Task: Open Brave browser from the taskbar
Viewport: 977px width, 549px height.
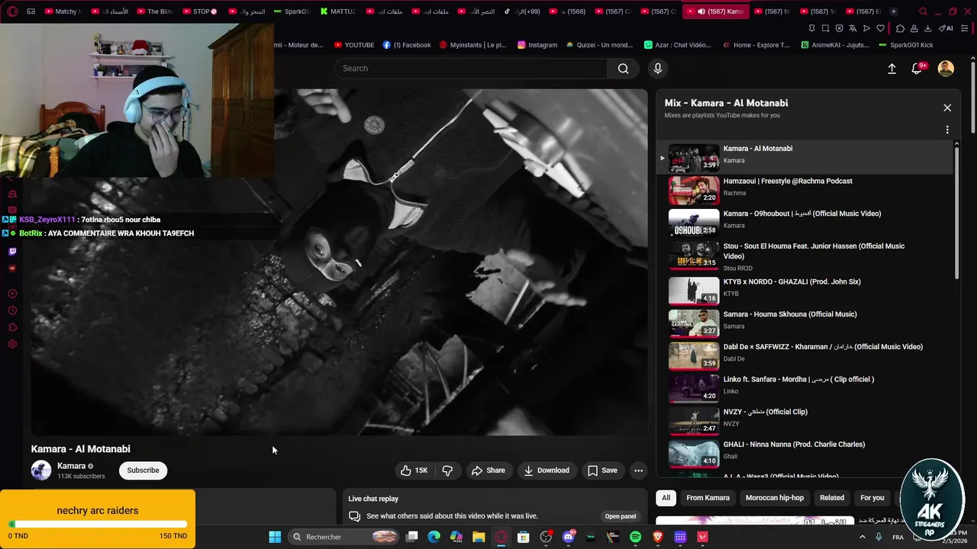Action: [x=658, y=537]
